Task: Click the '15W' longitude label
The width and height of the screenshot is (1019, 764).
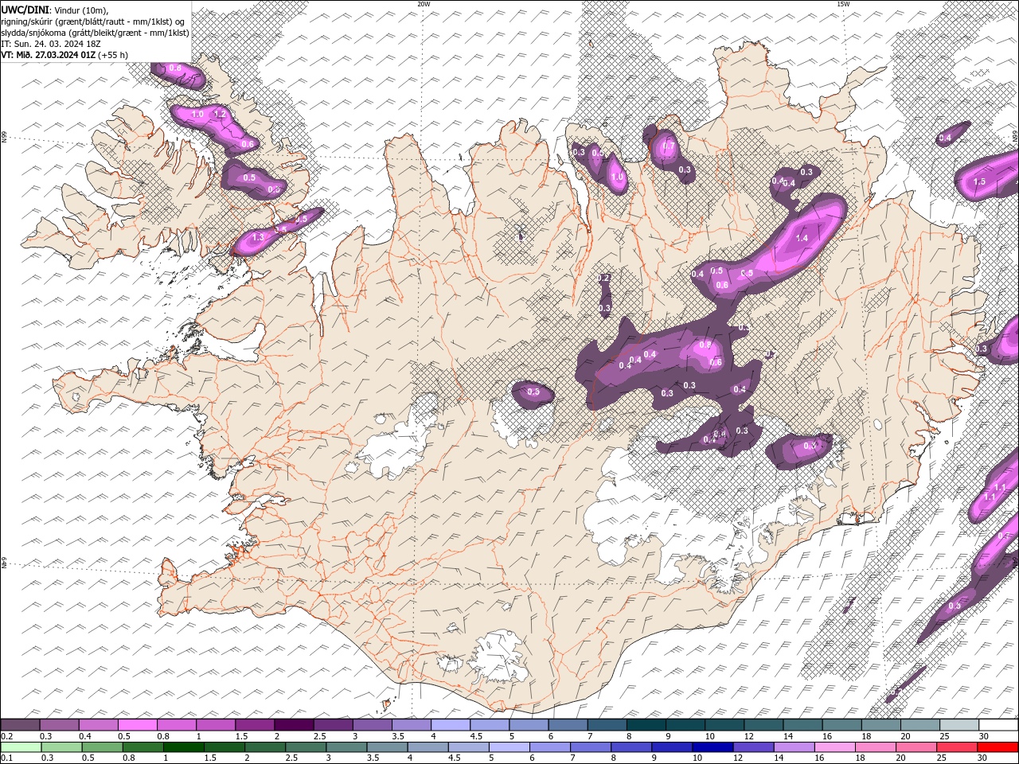Action: coord(843,4)
